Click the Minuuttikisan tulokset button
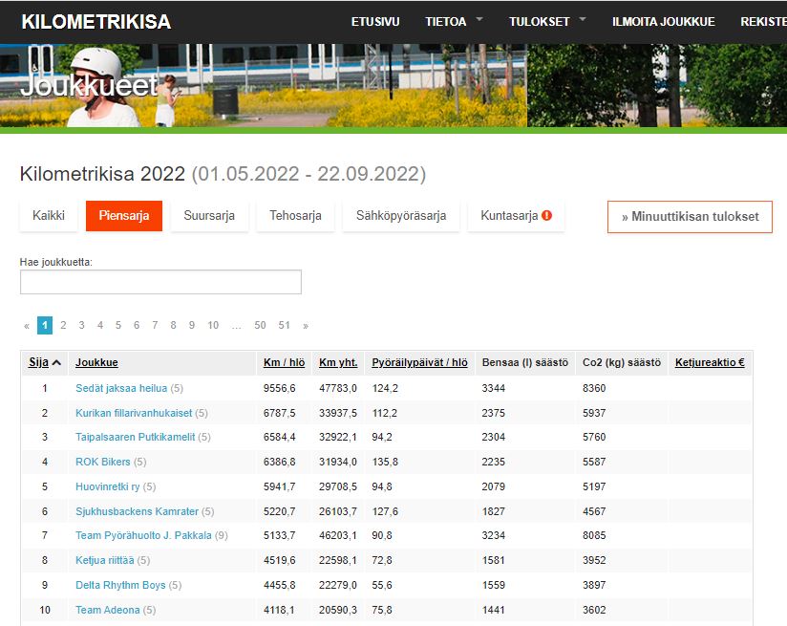787x626 pixels. point(690,217)
